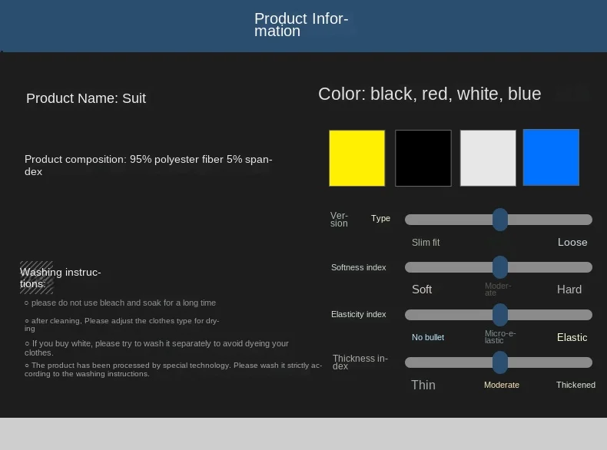Click the Thickened label
The height and width of the screenshot is (450, 607).
click(575, 385)
